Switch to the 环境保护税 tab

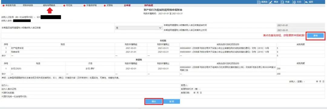(x=91, y=5)
